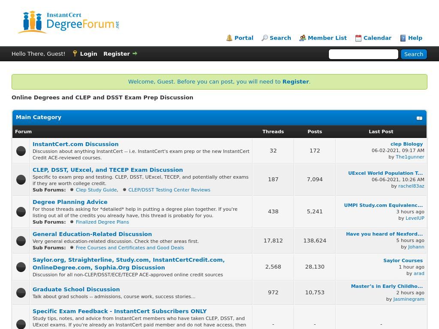
Task: Open InstantCert.com Discussion forum
Action: point(75,144)
